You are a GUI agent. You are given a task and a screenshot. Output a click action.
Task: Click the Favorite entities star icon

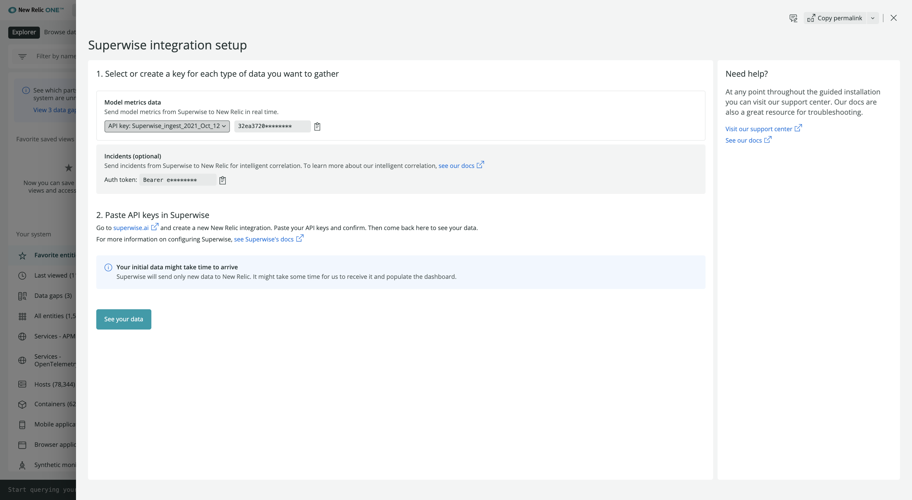[x=22, y=255]
